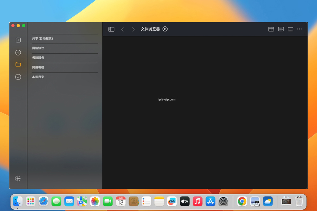Viewport: 317px width, 211px height.
Task: Open the Trash in the Dock
Action: pyautogui.click(x=299, y=201)
